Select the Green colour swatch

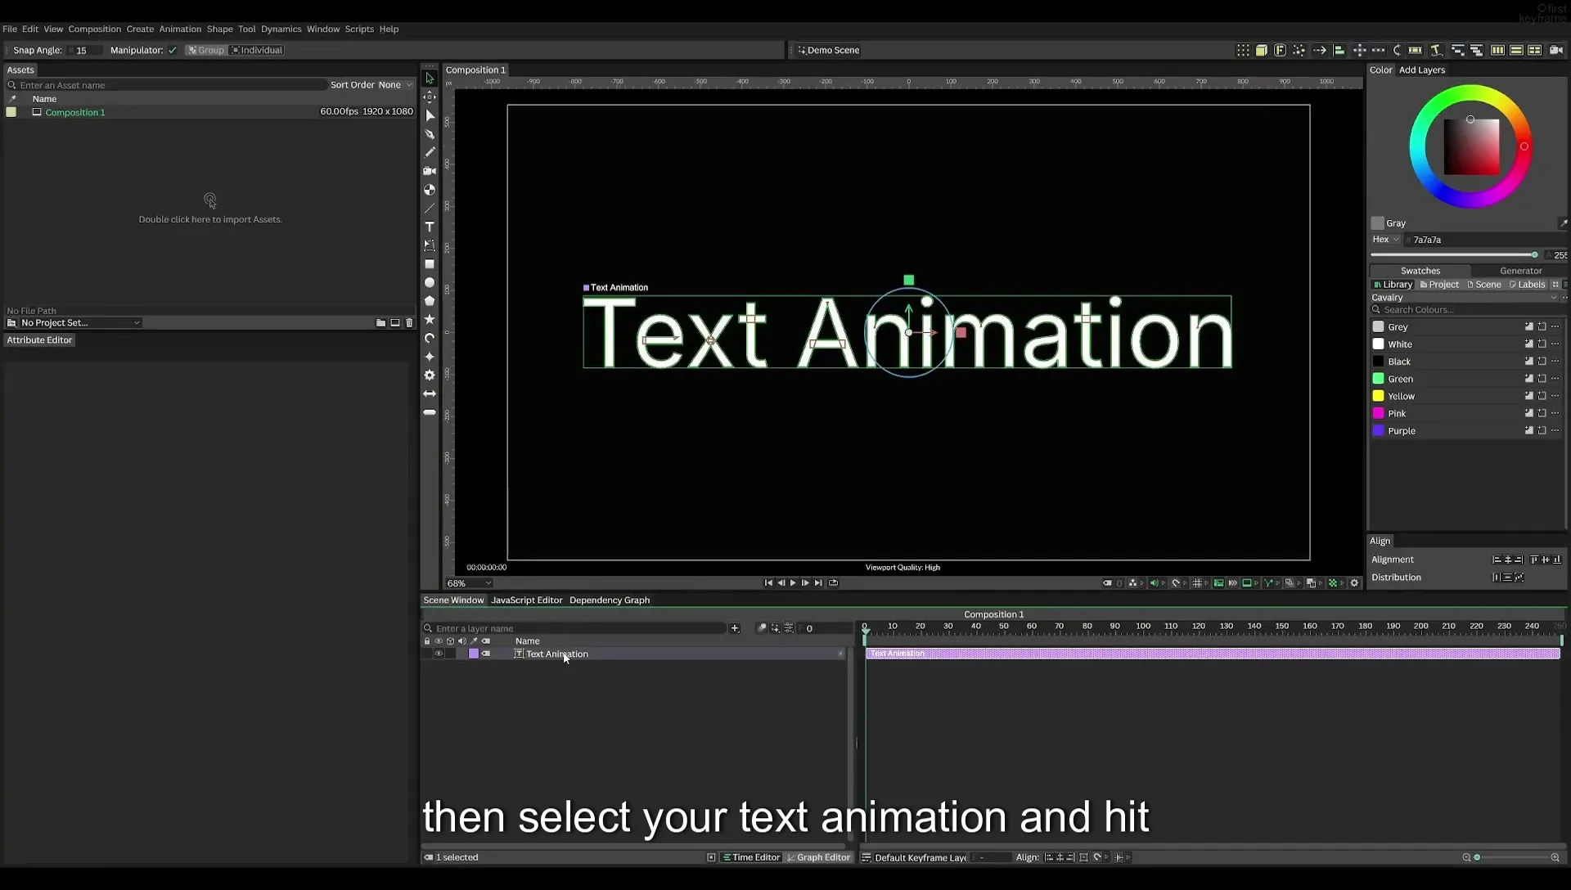pos(1378,379)
